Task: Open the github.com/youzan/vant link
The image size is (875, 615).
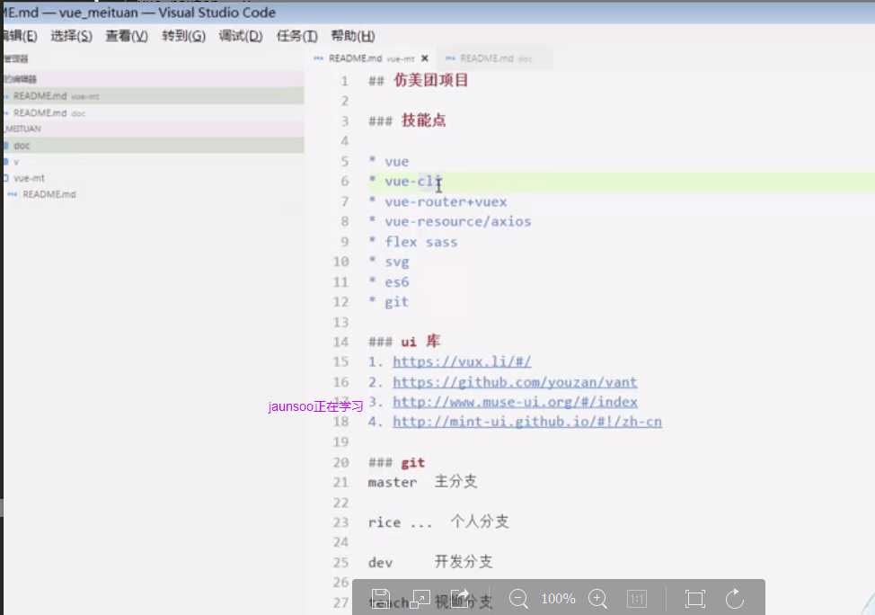Action: 515,382
